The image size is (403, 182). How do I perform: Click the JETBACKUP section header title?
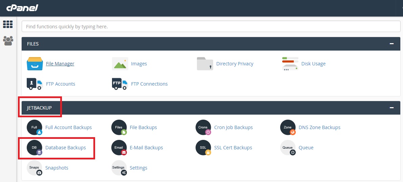39,108
